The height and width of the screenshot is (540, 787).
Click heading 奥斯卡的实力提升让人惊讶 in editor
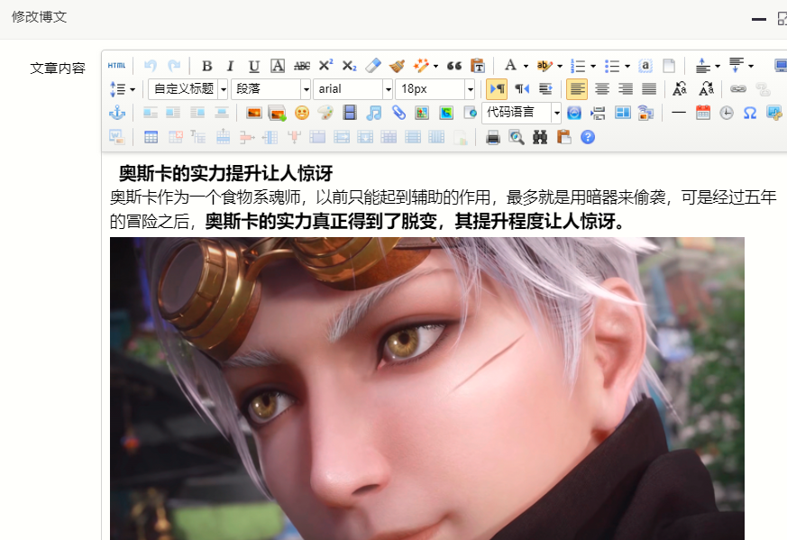click(225, 174)
